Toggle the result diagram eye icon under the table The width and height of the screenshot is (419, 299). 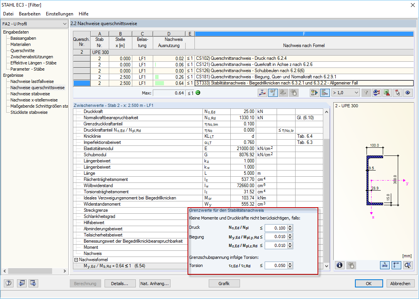point(273,93)
